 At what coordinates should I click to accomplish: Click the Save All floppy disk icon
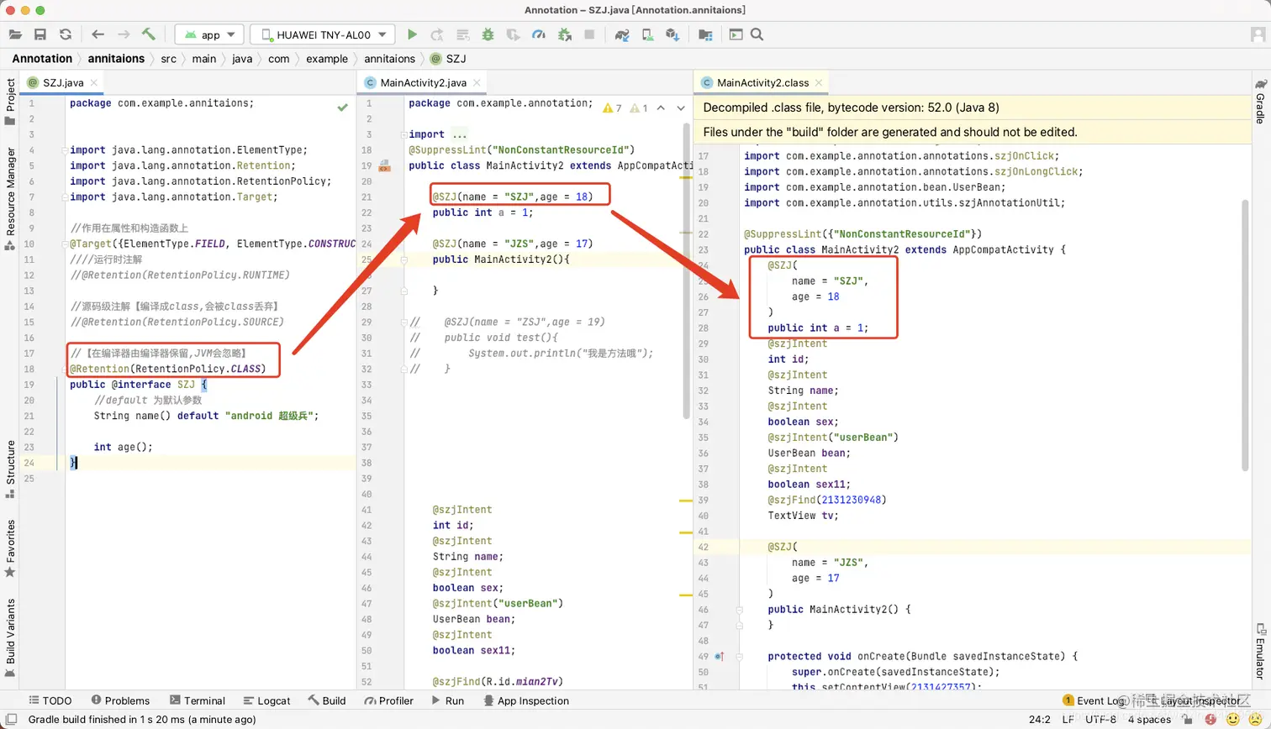click(x=40, y=34)
